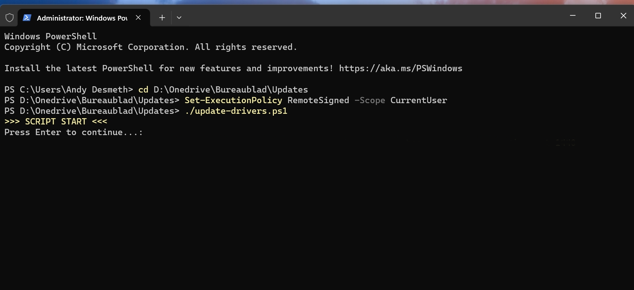Open the aka.ms/PSWindows link

[400, 68]
